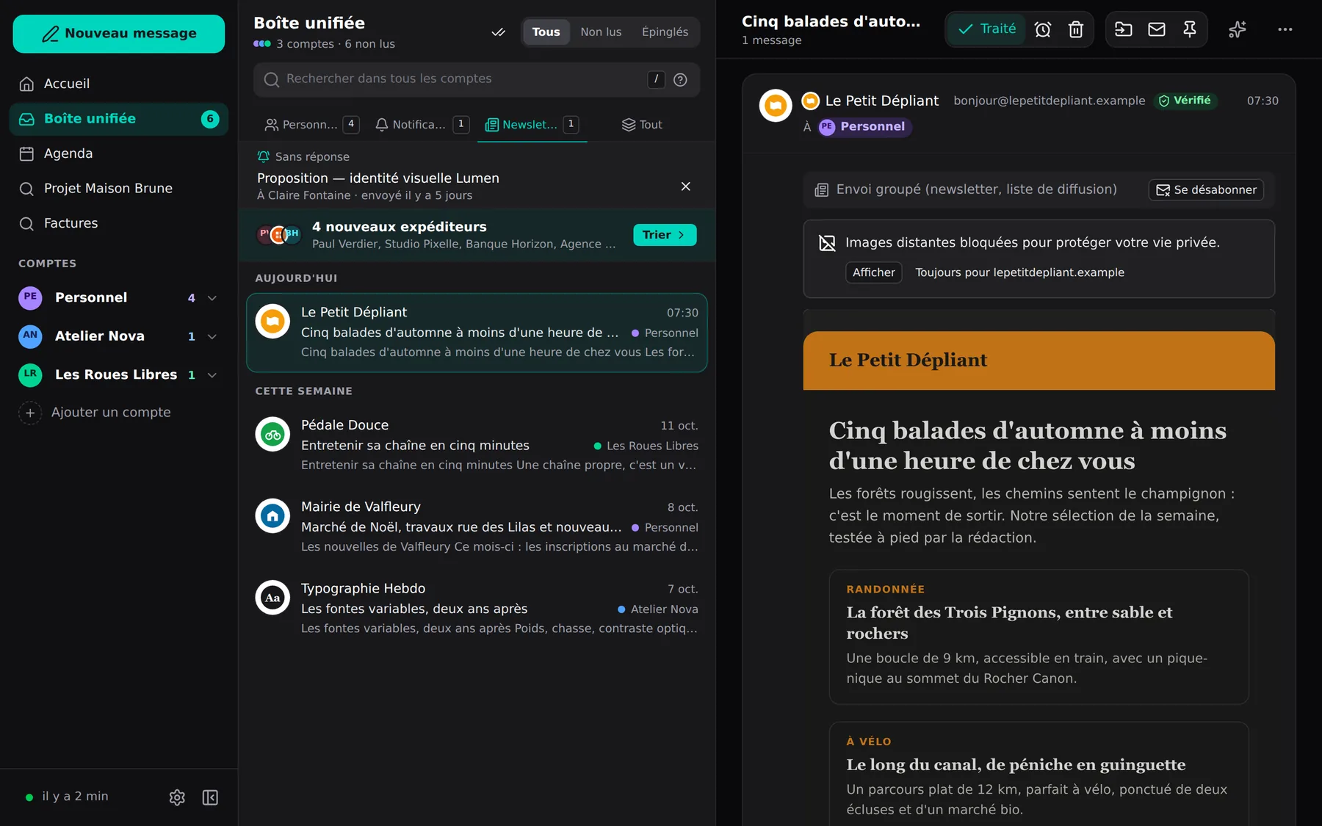
Task: Focus the Rechercher dans tous les comptes field
Action: (x=477, y=79)
